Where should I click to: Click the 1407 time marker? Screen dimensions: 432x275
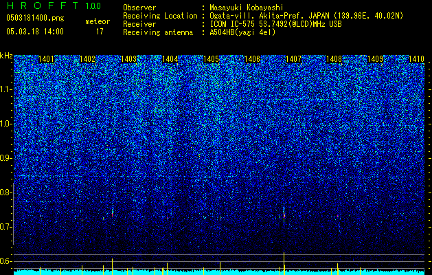294,59
